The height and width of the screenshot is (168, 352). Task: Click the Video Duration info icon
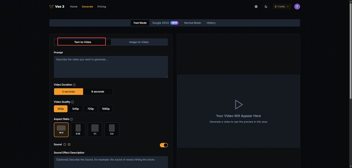74,85
